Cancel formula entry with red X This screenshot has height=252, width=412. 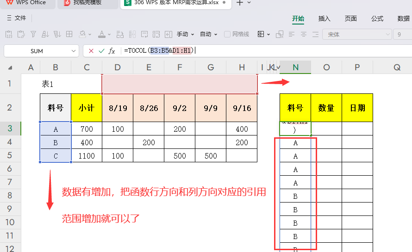pos(91,51)
